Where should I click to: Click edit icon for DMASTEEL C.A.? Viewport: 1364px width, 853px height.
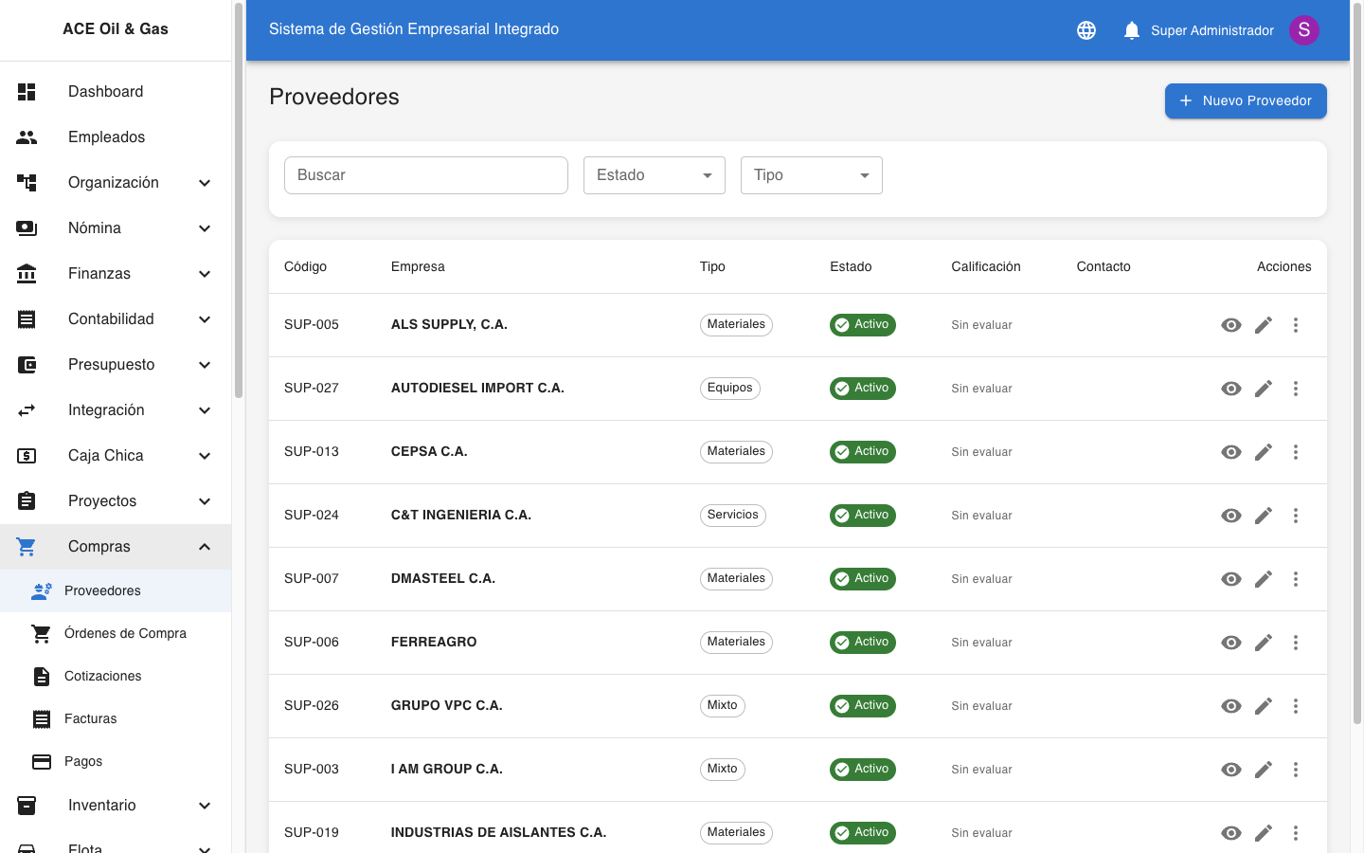coord(1264,579)
